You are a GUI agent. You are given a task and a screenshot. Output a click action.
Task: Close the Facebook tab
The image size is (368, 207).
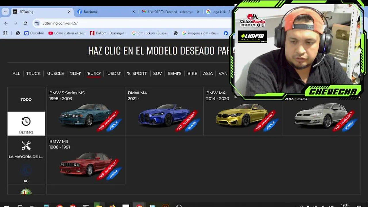(x=133, y=12)
